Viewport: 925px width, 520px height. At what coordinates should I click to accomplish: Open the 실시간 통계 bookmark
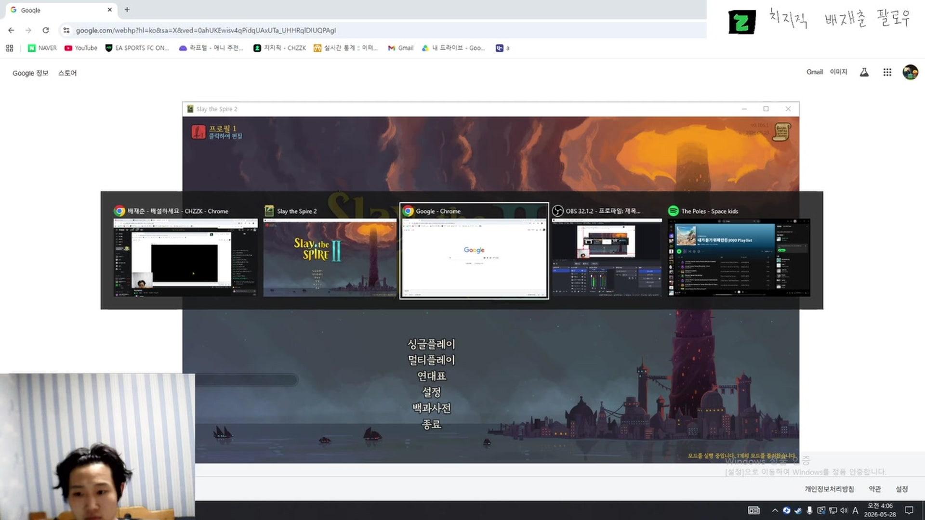[x=346, y=48]
